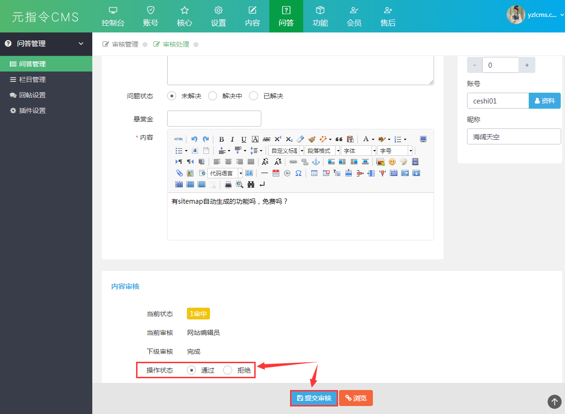Toggle editor fullscreen monitor icon

pyautogui.click(x=423, y=139)
